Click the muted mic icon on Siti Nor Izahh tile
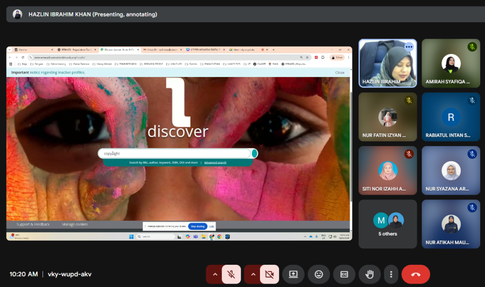Image resolution: width=485 pixels, height=287 pixels. point(409,154)
